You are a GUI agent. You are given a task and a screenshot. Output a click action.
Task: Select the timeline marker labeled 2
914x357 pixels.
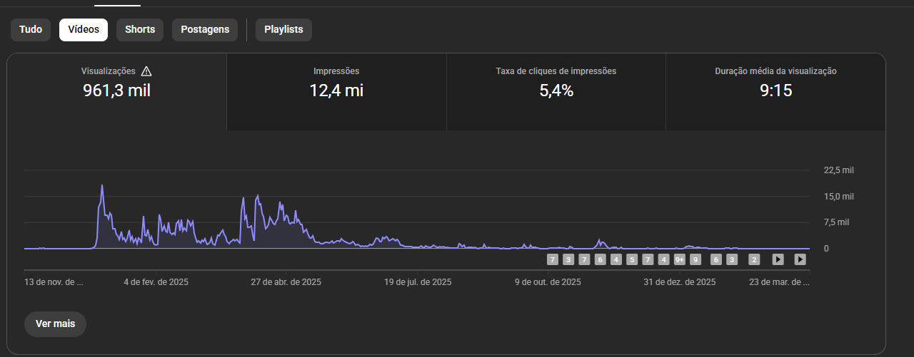[x=754, y=259]
